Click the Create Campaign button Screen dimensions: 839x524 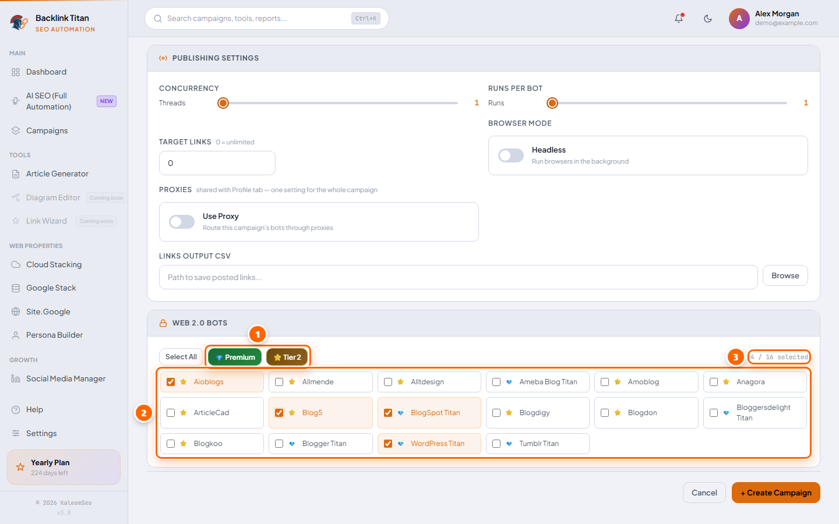tap(776, 493)
